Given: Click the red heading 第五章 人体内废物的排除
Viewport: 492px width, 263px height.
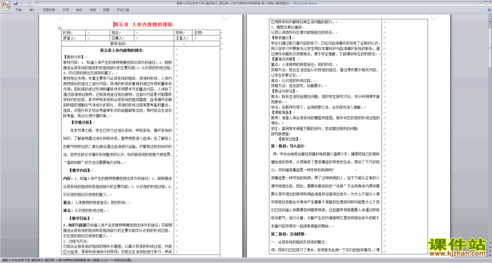Looking at the screenshot, I should coord(143,25).
